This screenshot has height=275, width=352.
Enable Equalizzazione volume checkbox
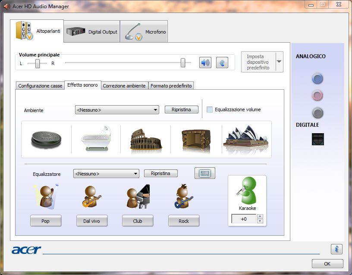click(x=210, y=109)
